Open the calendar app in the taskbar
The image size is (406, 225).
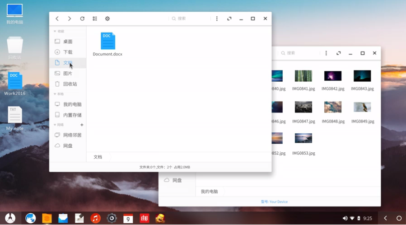pos(128,219)
